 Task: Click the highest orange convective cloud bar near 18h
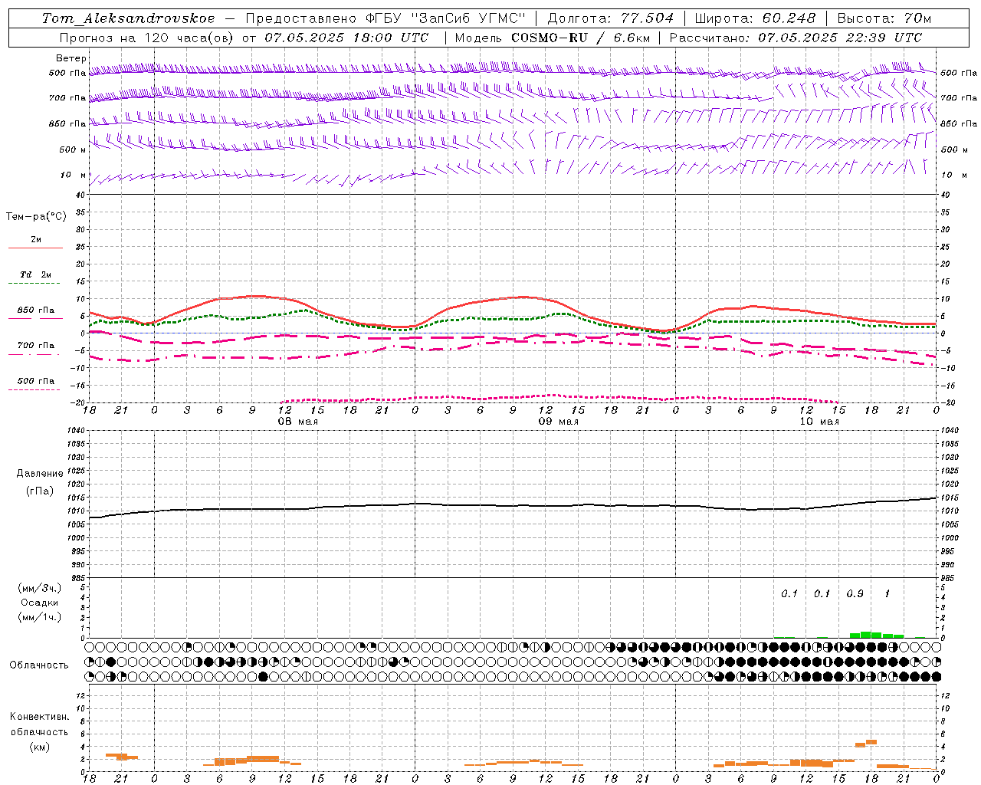click(871, 742)
